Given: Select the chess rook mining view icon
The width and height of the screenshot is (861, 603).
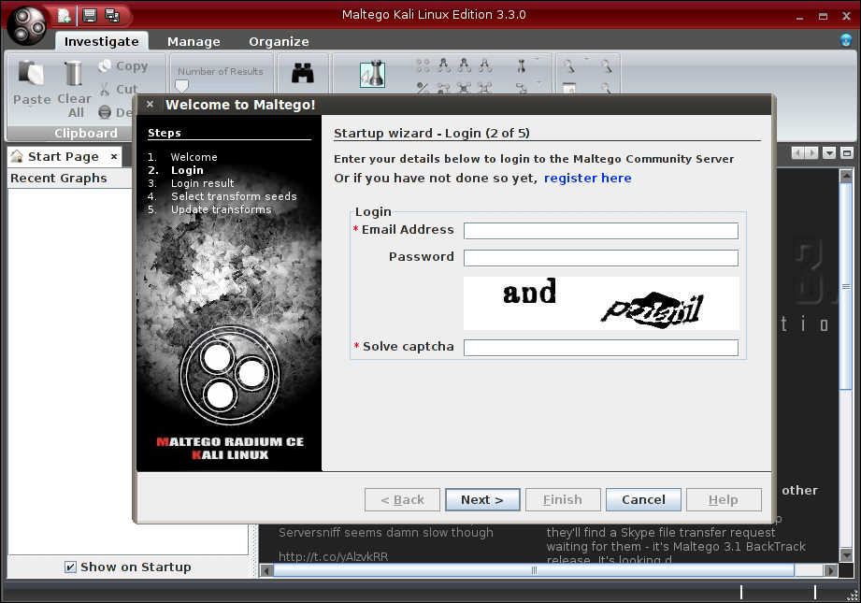Looking at the screenshot, I should 372,74.
